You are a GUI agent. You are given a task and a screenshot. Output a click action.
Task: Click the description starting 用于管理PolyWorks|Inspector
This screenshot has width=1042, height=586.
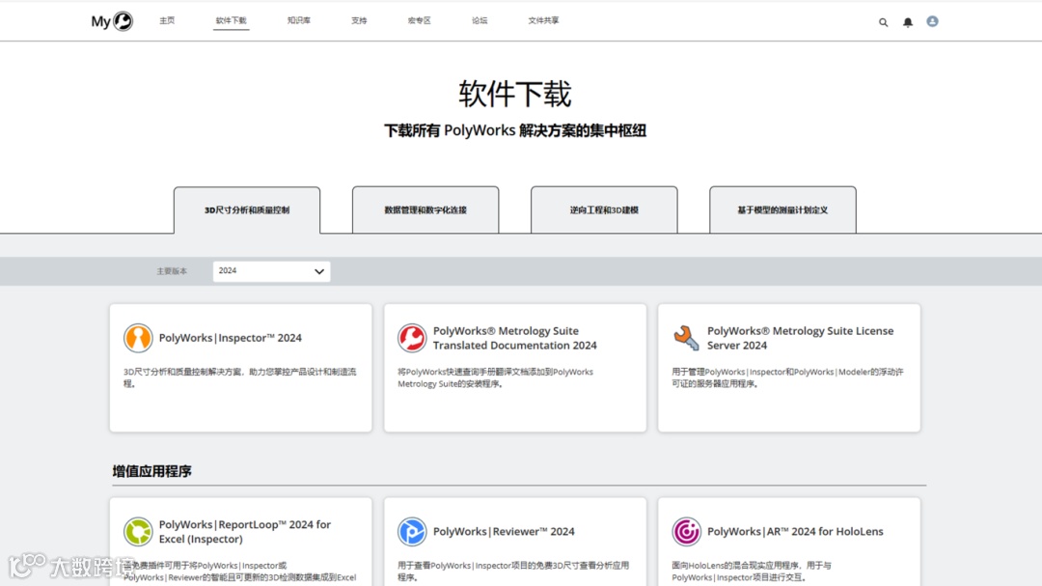tap(787, 377)
